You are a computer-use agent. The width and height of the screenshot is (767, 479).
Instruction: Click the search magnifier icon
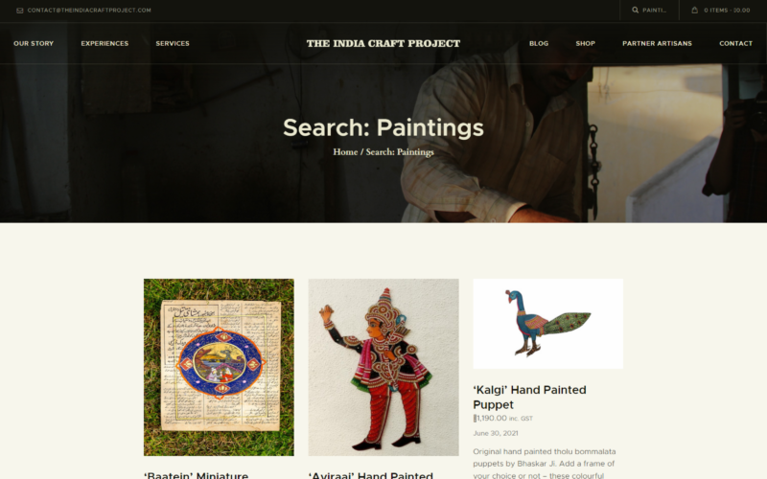[x=635, y=10]
